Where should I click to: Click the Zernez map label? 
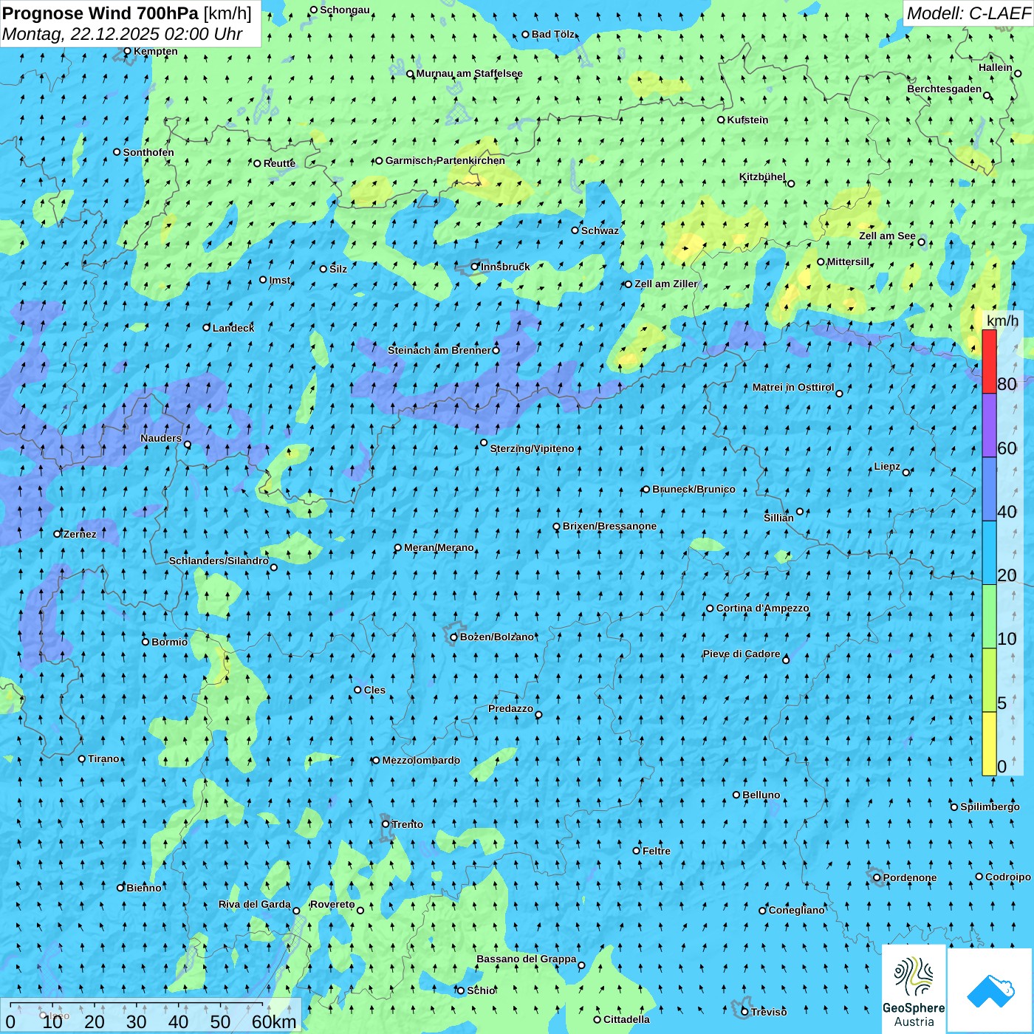pos(80,534)
